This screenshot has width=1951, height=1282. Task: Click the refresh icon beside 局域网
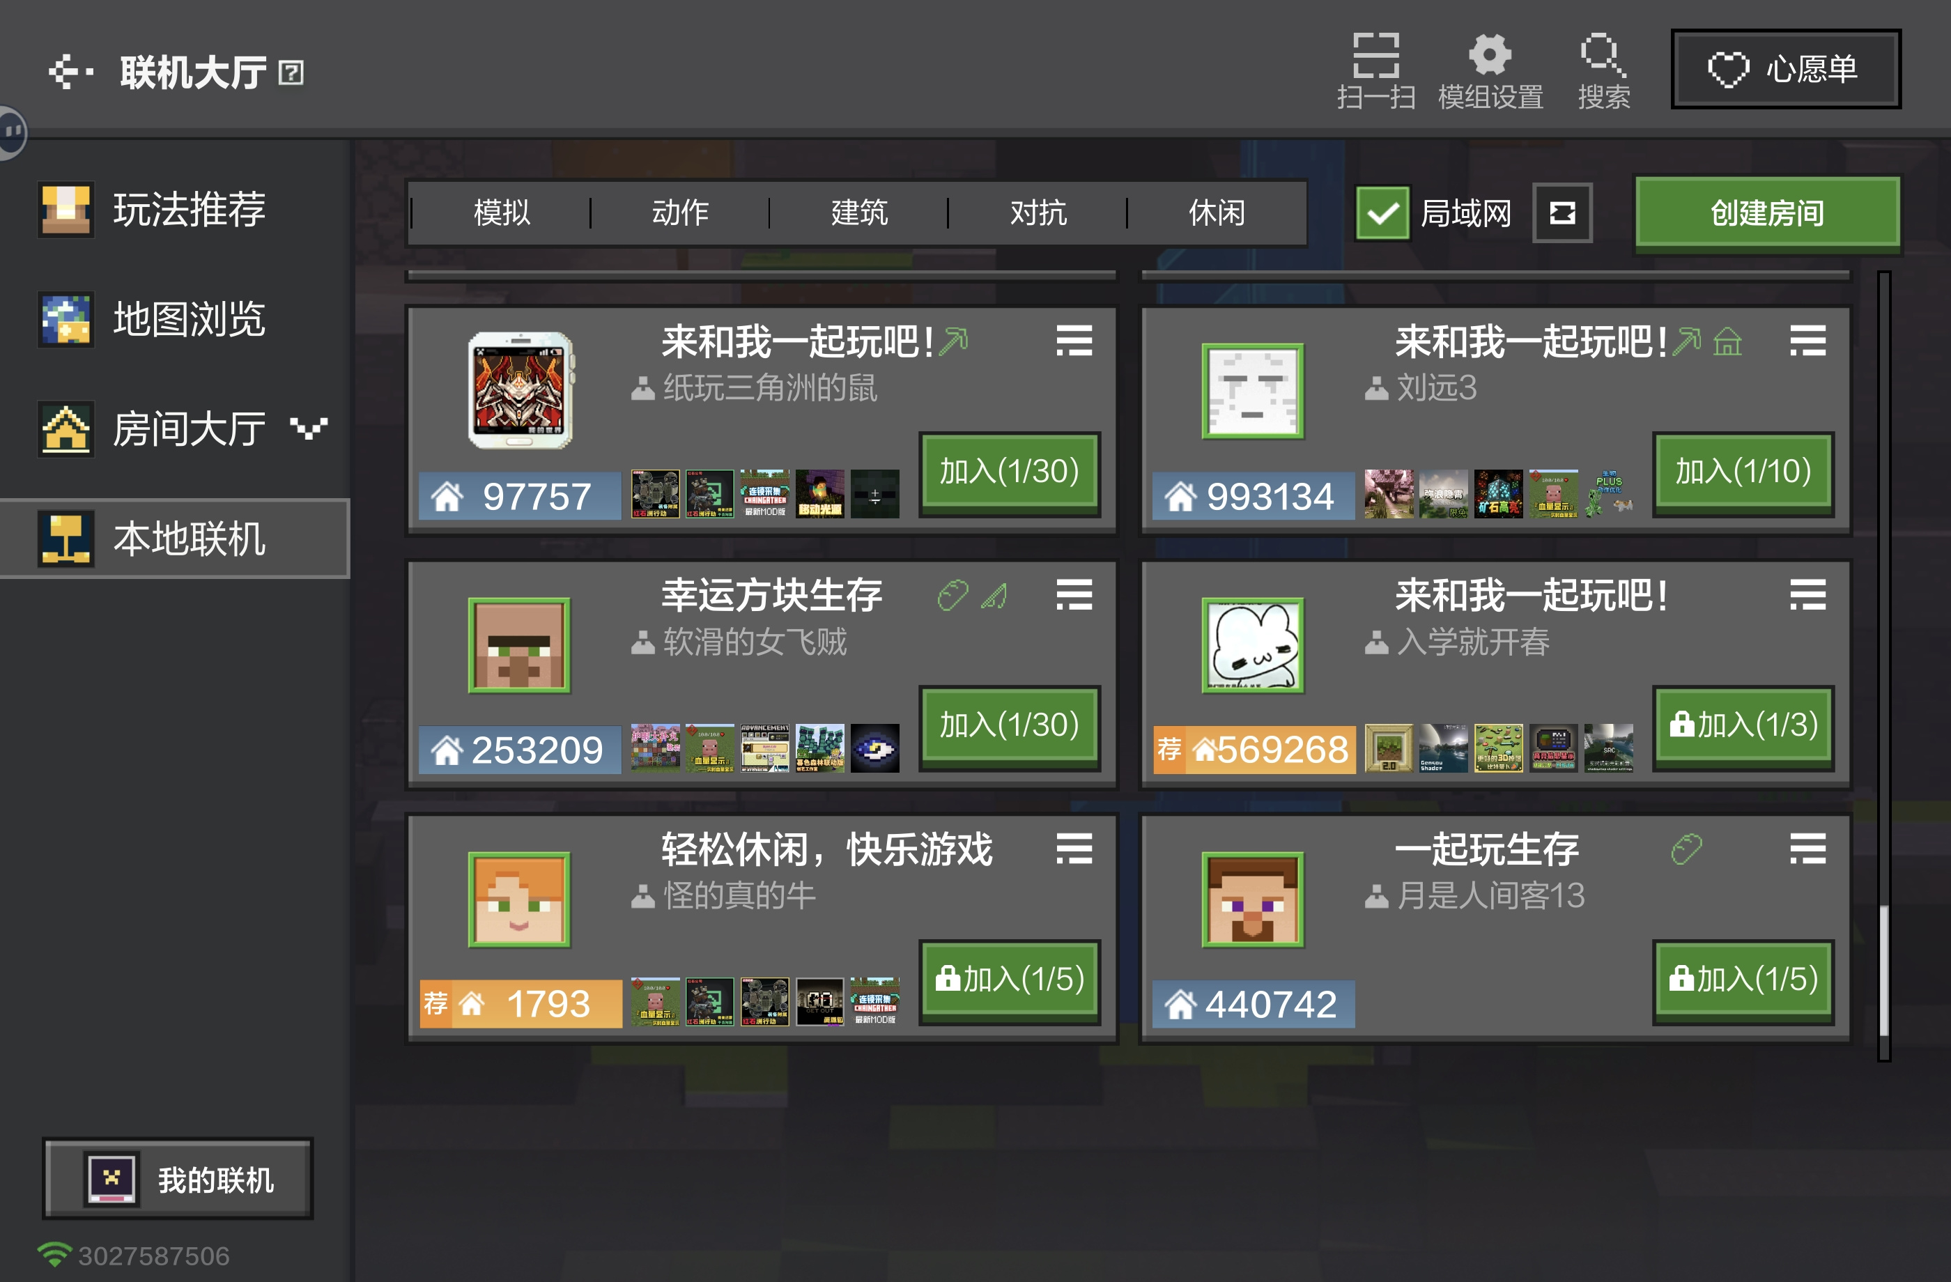(1562, 213)
